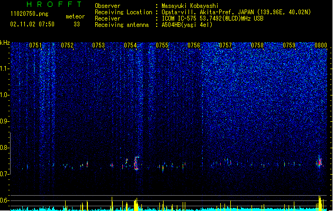Click the 0756 time marker
This screenshot has width=333, height=211.
[x=194, y=45]
